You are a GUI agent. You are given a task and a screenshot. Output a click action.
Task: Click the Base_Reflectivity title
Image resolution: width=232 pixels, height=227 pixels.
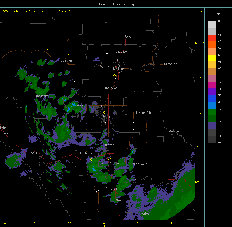116,4
